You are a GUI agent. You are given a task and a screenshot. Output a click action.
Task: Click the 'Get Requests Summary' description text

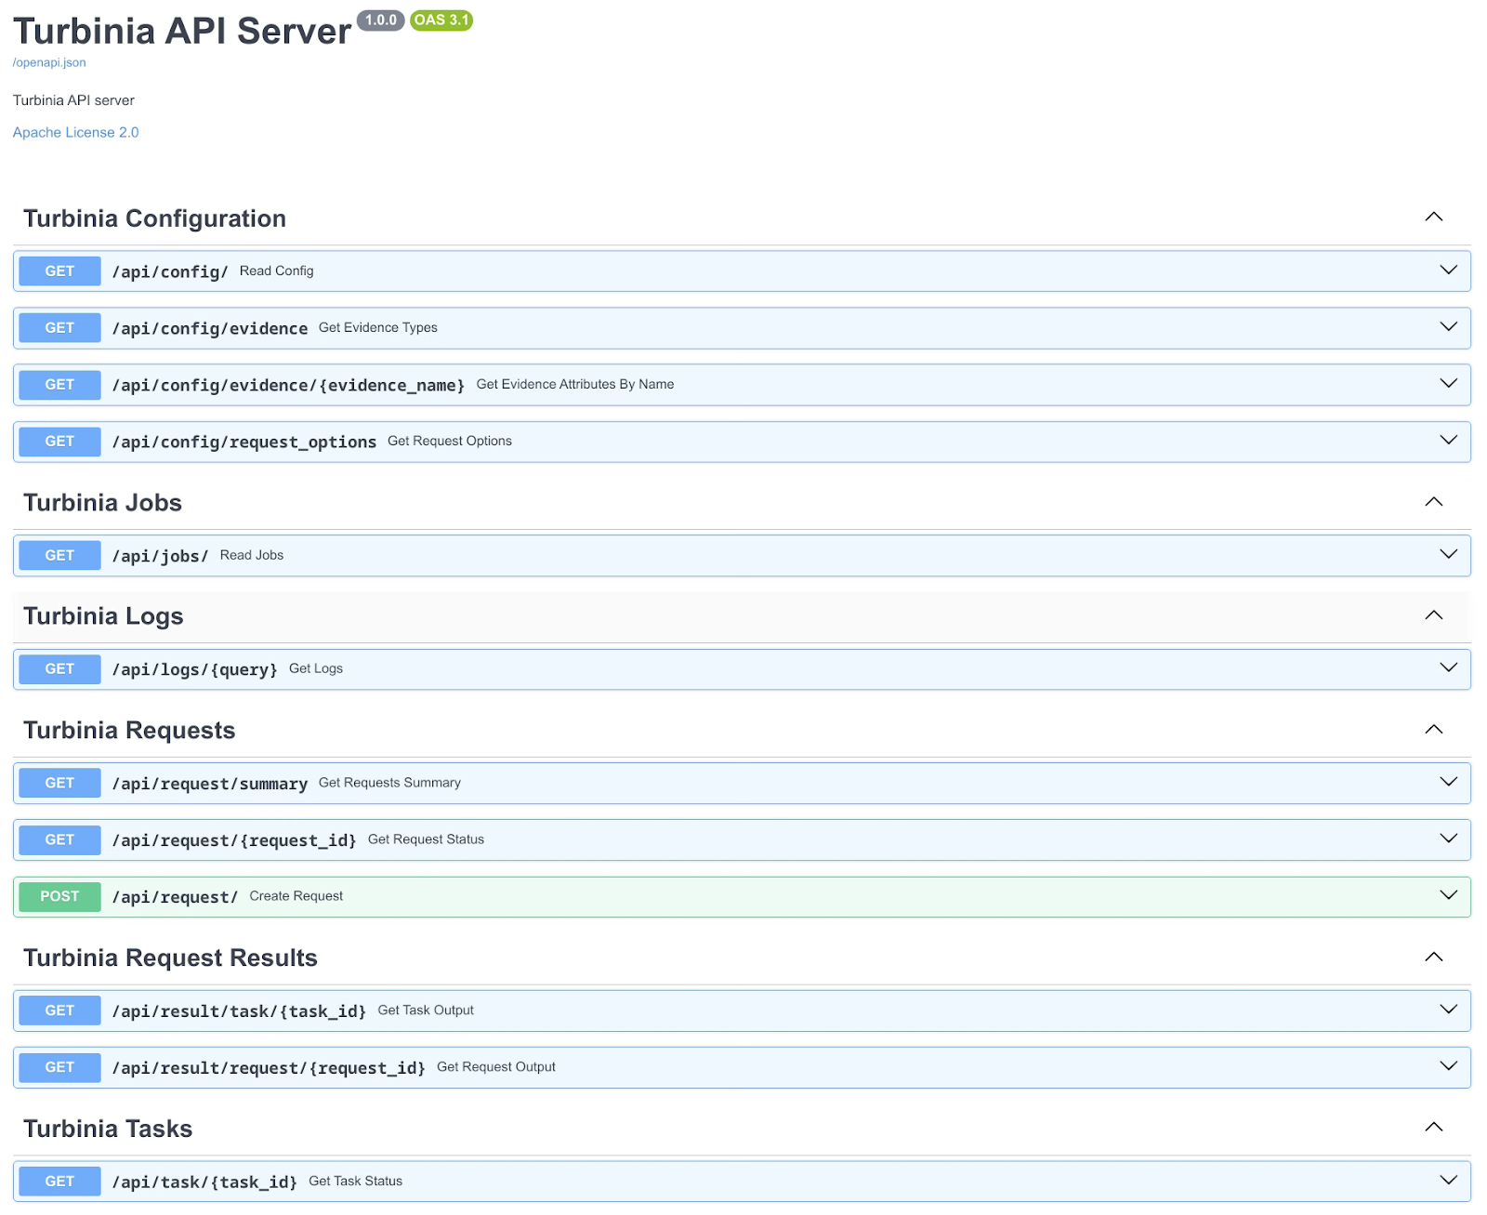pos(389,783)
